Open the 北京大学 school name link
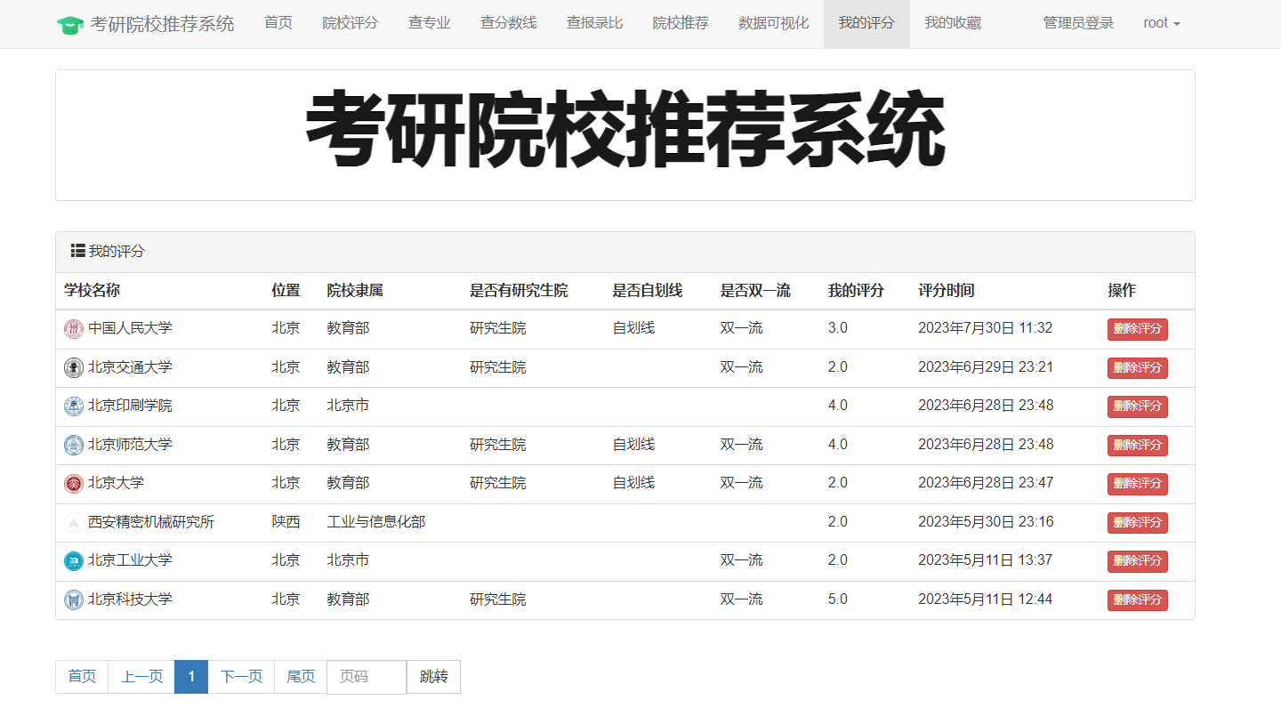The width and height of the screenshot is (1281, 708). click(x=116, y=483)
